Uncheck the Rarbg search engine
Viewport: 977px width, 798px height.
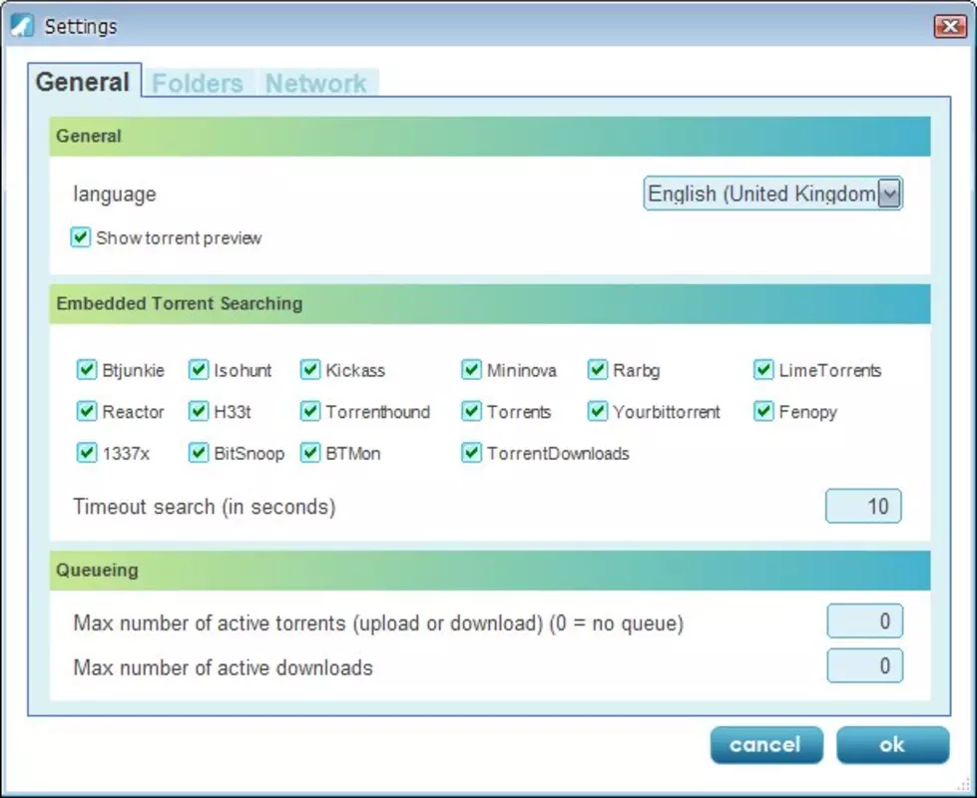point(598,369)
